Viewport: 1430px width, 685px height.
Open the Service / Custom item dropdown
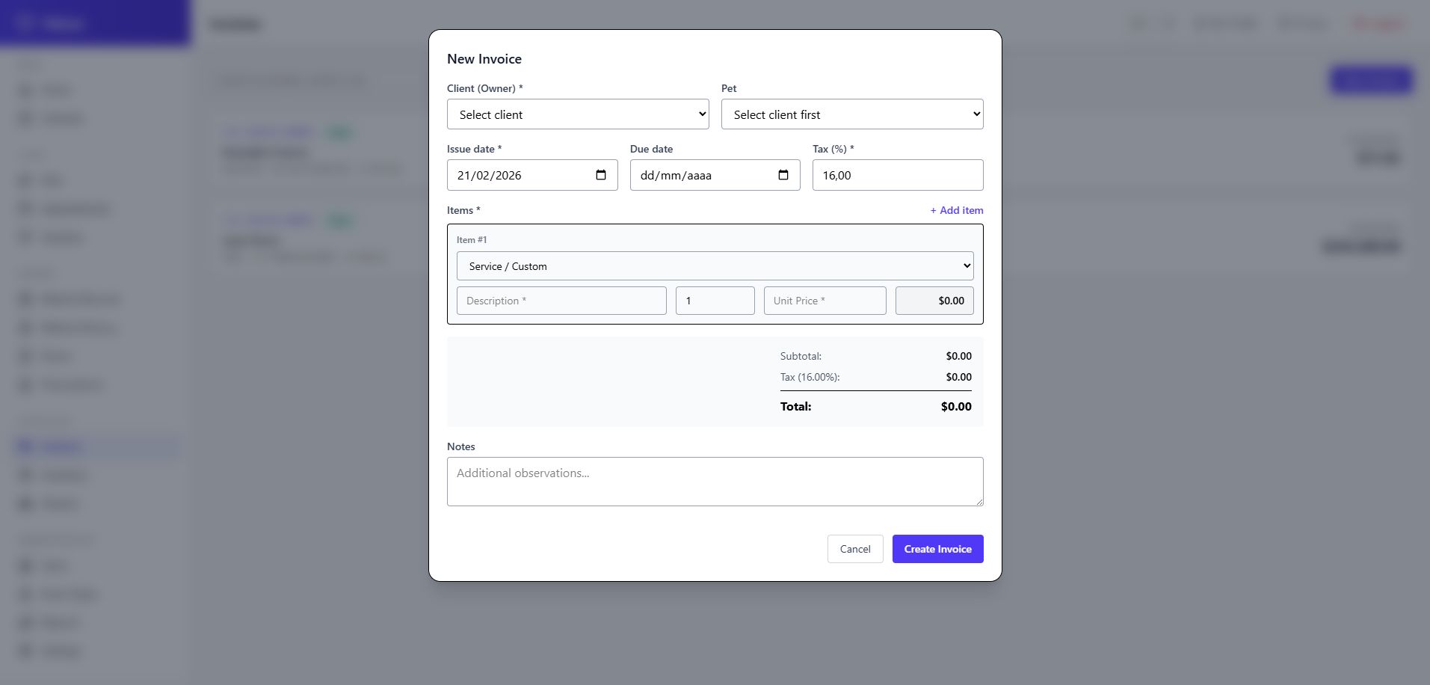click(715, 266)
